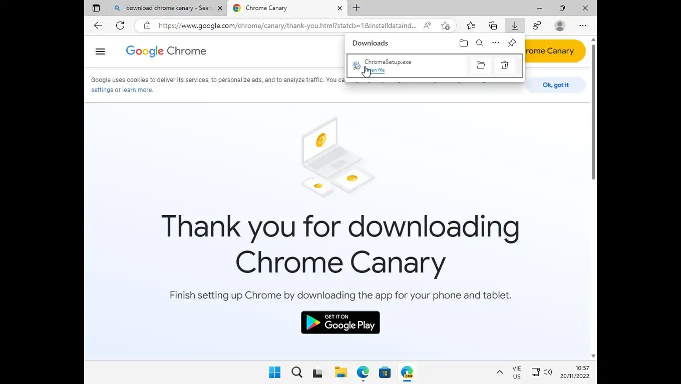Click the scroll-down arrow of scrollbar
The width and height of the screenshot is (681, 384).
tap(593, 356)
